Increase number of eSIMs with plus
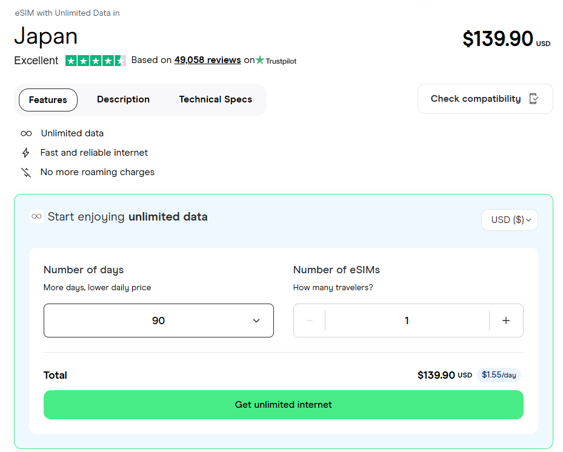The width and height of the screenshot is (563, 452). point(506,321)
